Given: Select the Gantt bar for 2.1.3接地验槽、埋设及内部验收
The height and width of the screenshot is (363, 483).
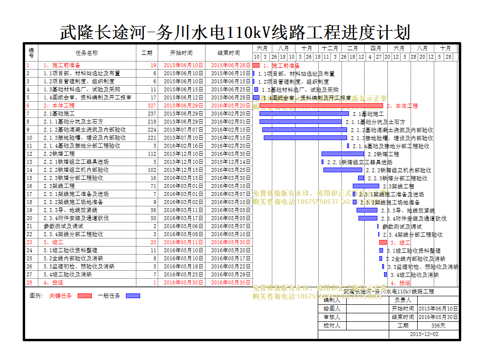Looking at the screenshot, I should coord(305,138).
